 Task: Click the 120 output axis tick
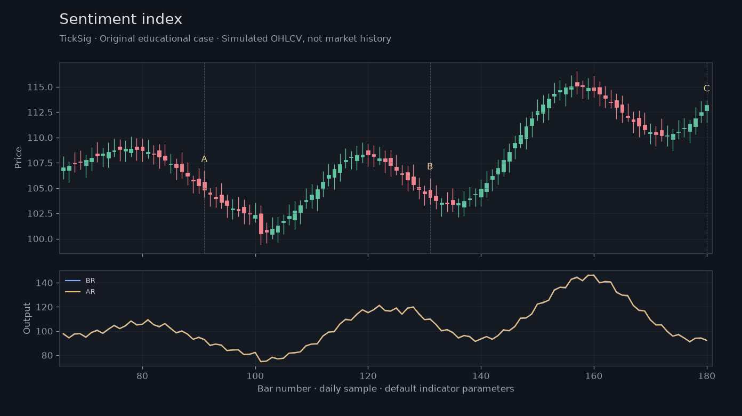[x=45, y=307]
